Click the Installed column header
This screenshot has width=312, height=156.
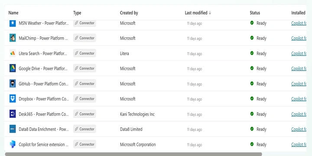tap(298, 13)
